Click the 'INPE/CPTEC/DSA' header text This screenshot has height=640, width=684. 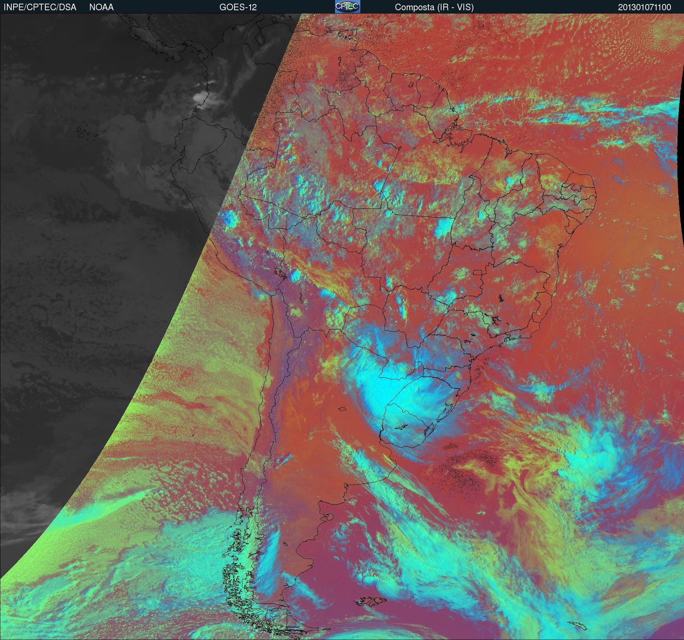point(40,7)
